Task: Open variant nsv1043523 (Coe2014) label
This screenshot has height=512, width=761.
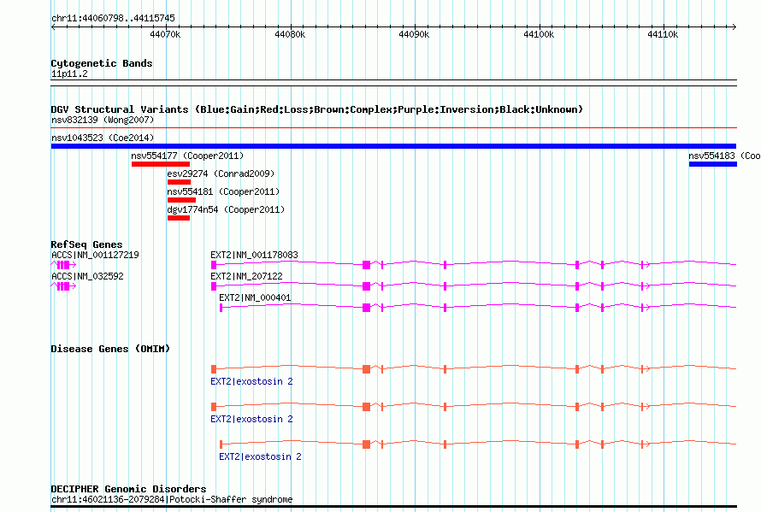Action: 103,138
